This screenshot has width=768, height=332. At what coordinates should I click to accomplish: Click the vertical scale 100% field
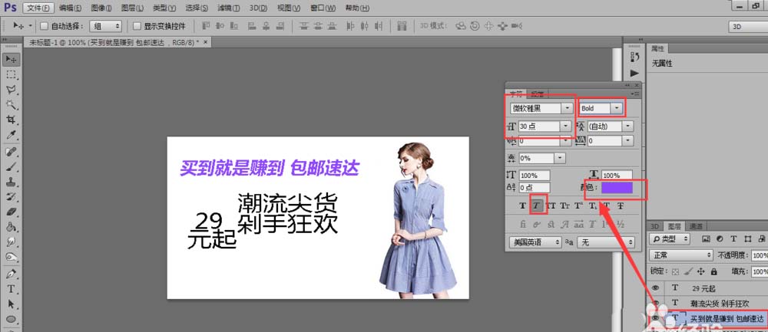click(535, 175)
